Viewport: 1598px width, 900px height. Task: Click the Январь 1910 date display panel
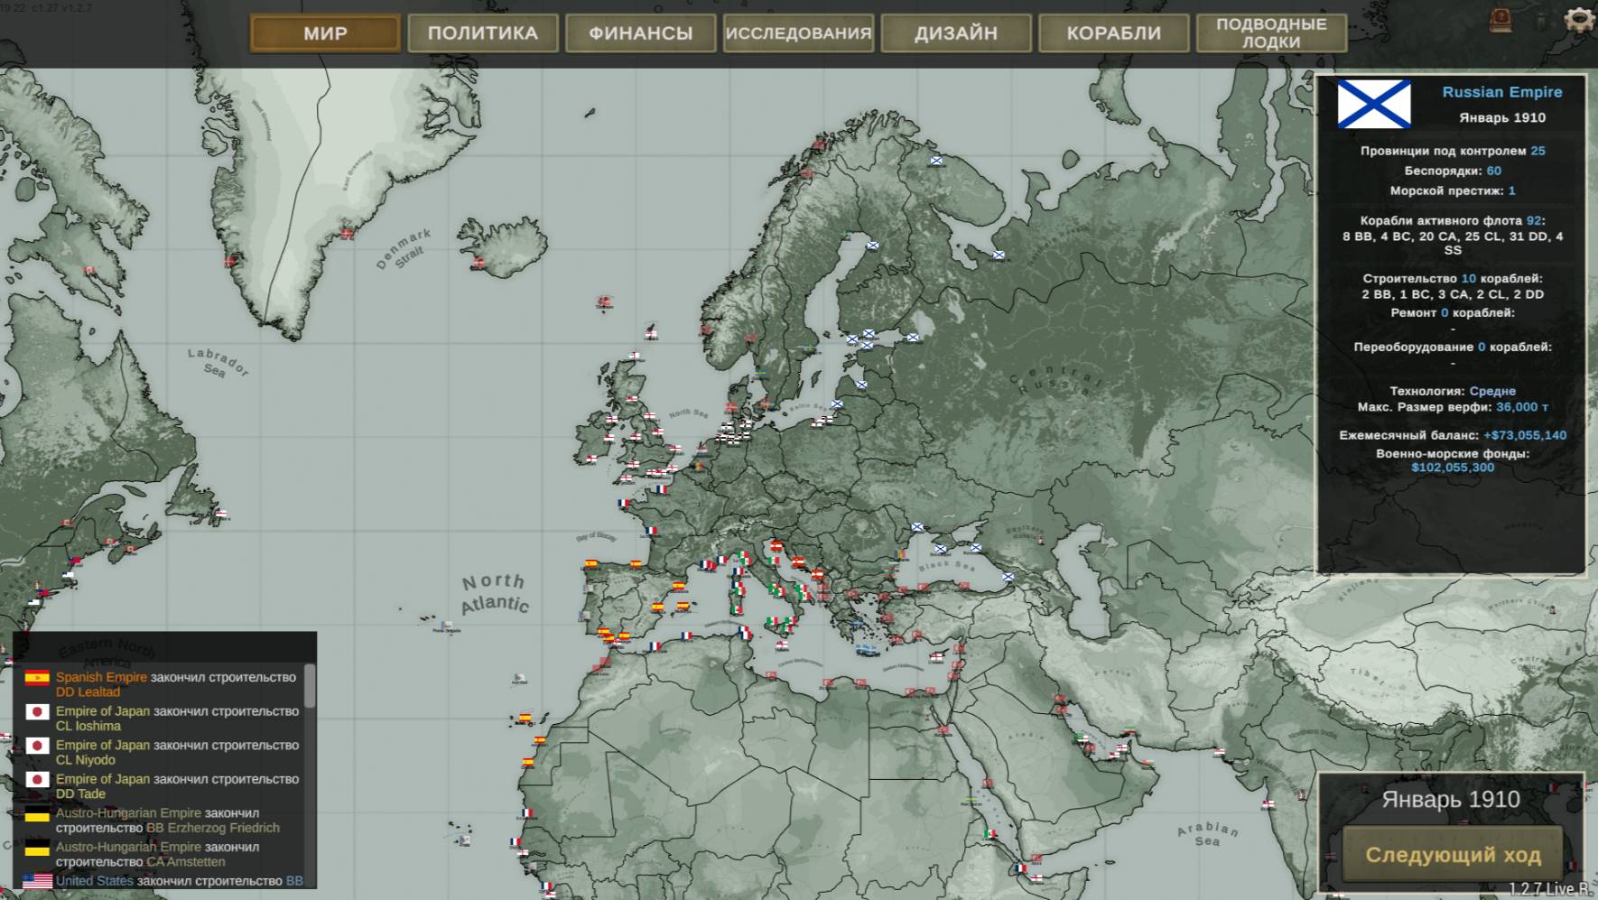pyautogui.click(x=1449, y=800)
